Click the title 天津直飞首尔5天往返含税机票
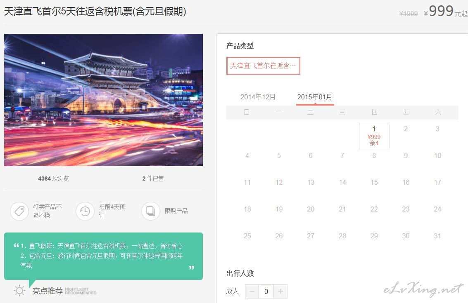 click(x=95, y=11)
